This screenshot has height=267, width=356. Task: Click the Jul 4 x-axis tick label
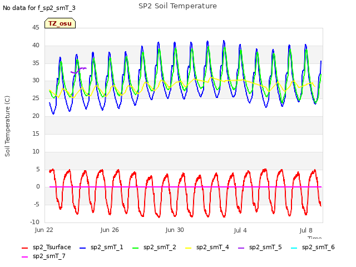[240, 230]
